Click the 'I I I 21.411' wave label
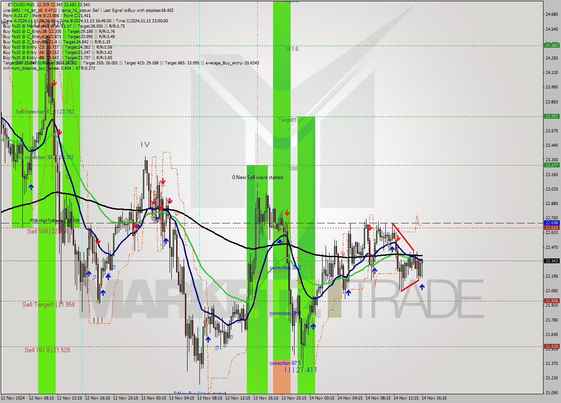The width and height of the screenshot is (561, 403). pos(301,370)
